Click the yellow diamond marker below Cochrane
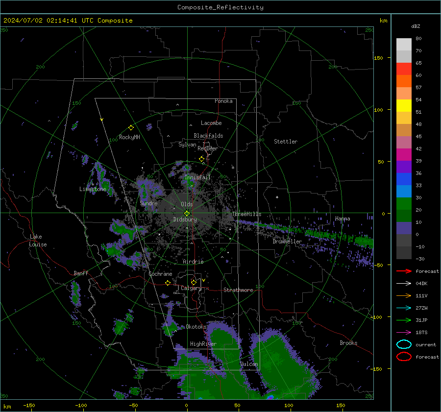The height and width of the screenshot is (412, 441). point(168,283)
